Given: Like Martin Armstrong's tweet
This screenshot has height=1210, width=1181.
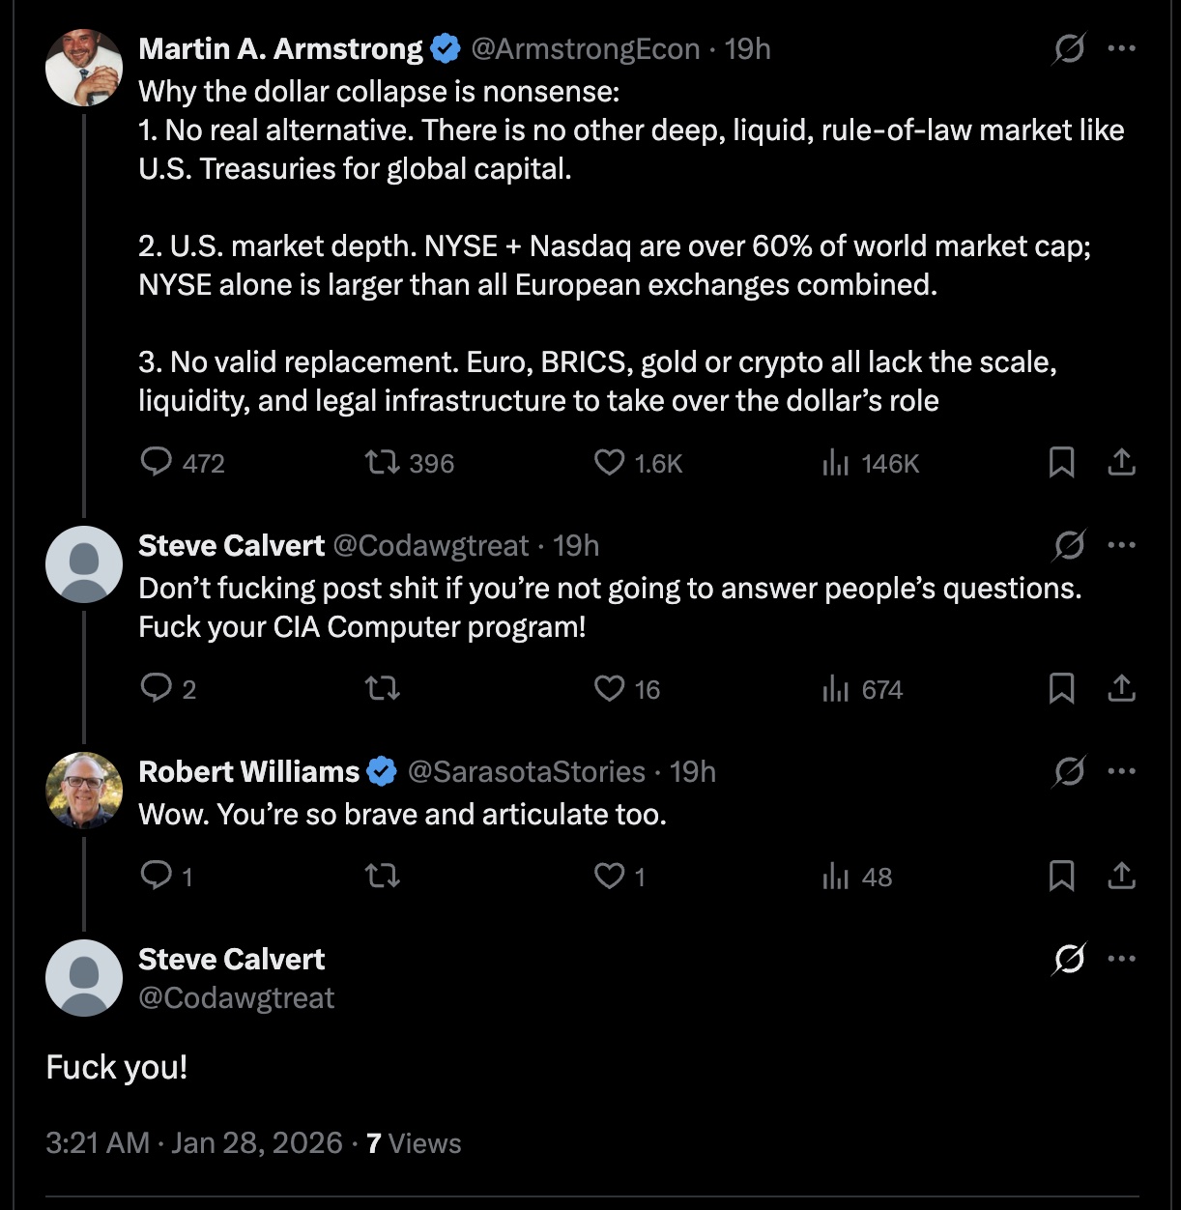Looking at the screenshot, I should point(609,463).
